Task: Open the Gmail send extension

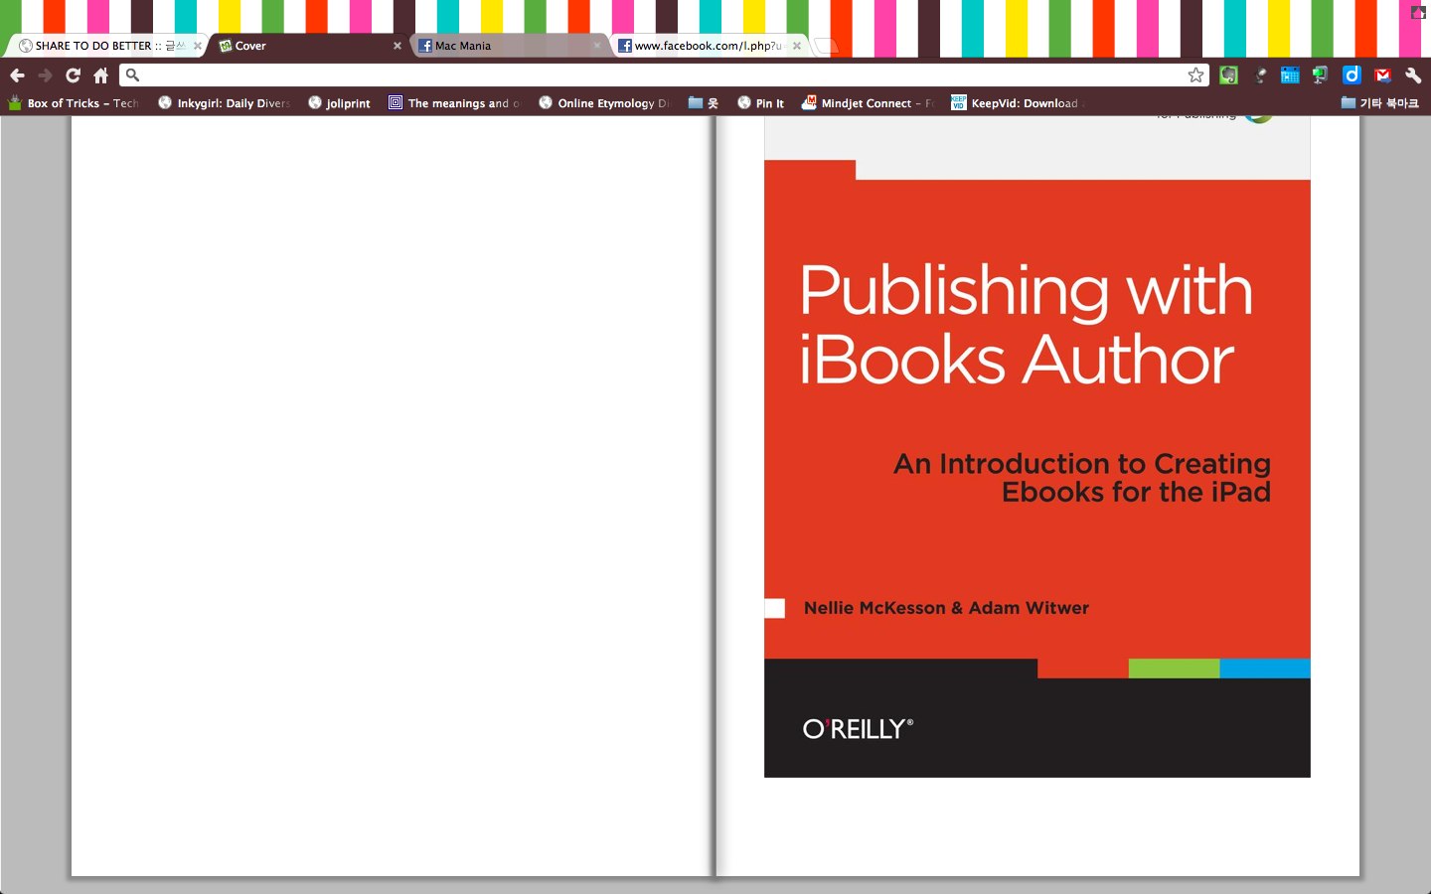Action: (x=1382, y=75)
